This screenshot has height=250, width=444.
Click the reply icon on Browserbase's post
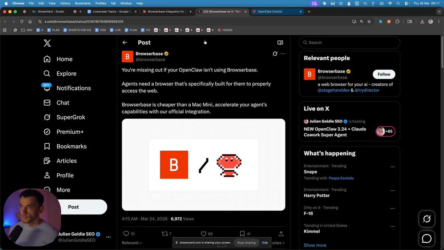click(x=126, y=233)
